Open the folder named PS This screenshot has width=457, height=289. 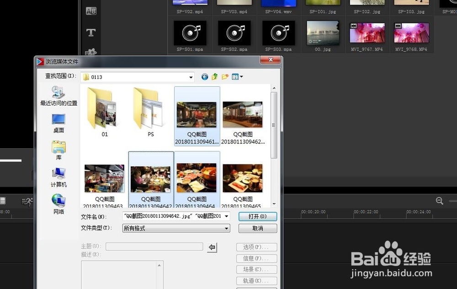150,112
